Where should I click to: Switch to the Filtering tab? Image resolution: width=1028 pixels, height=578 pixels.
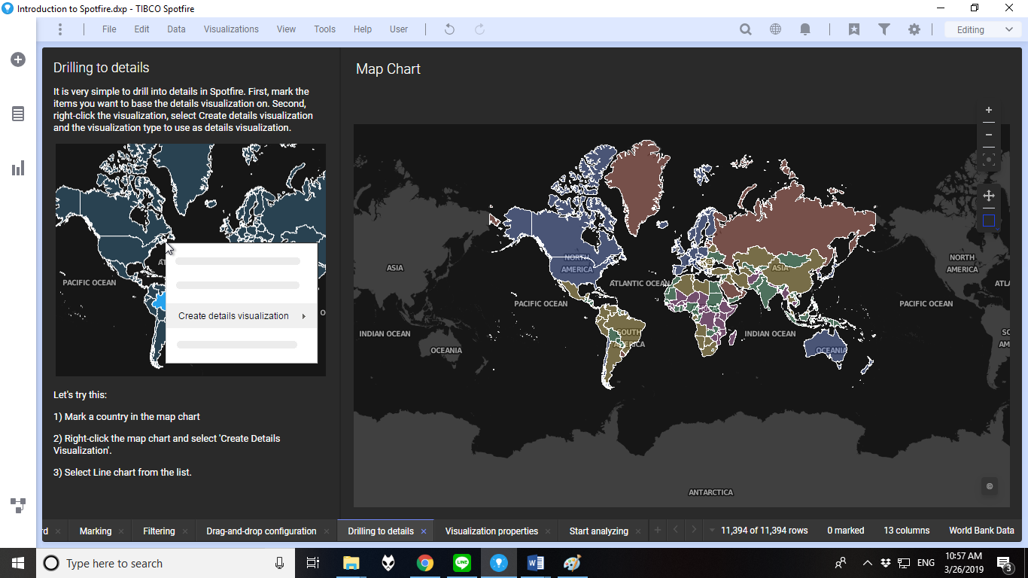pos(159,531)
